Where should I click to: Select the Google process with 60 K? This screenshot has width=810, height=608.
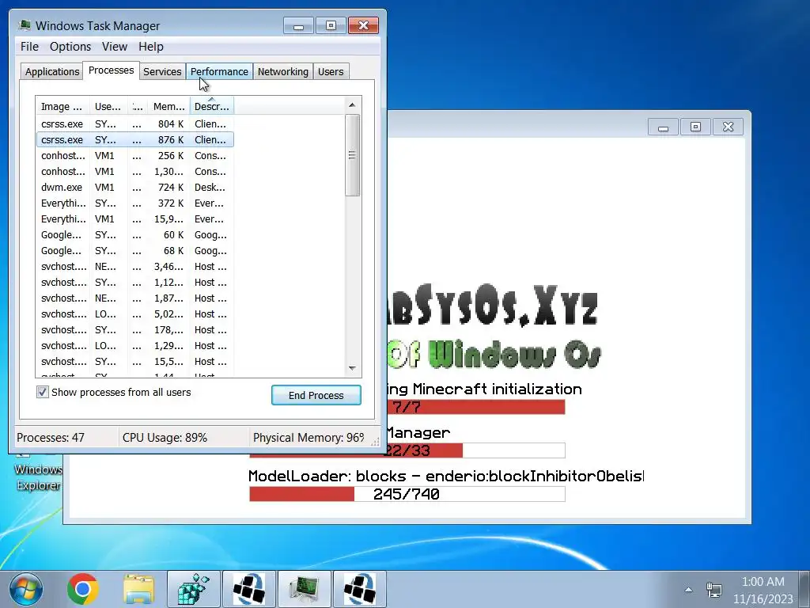point(134,234)
